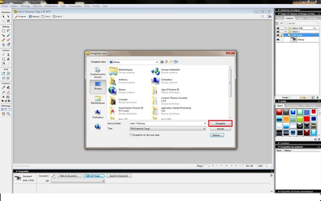Select the Brush tool

[8, 36]
